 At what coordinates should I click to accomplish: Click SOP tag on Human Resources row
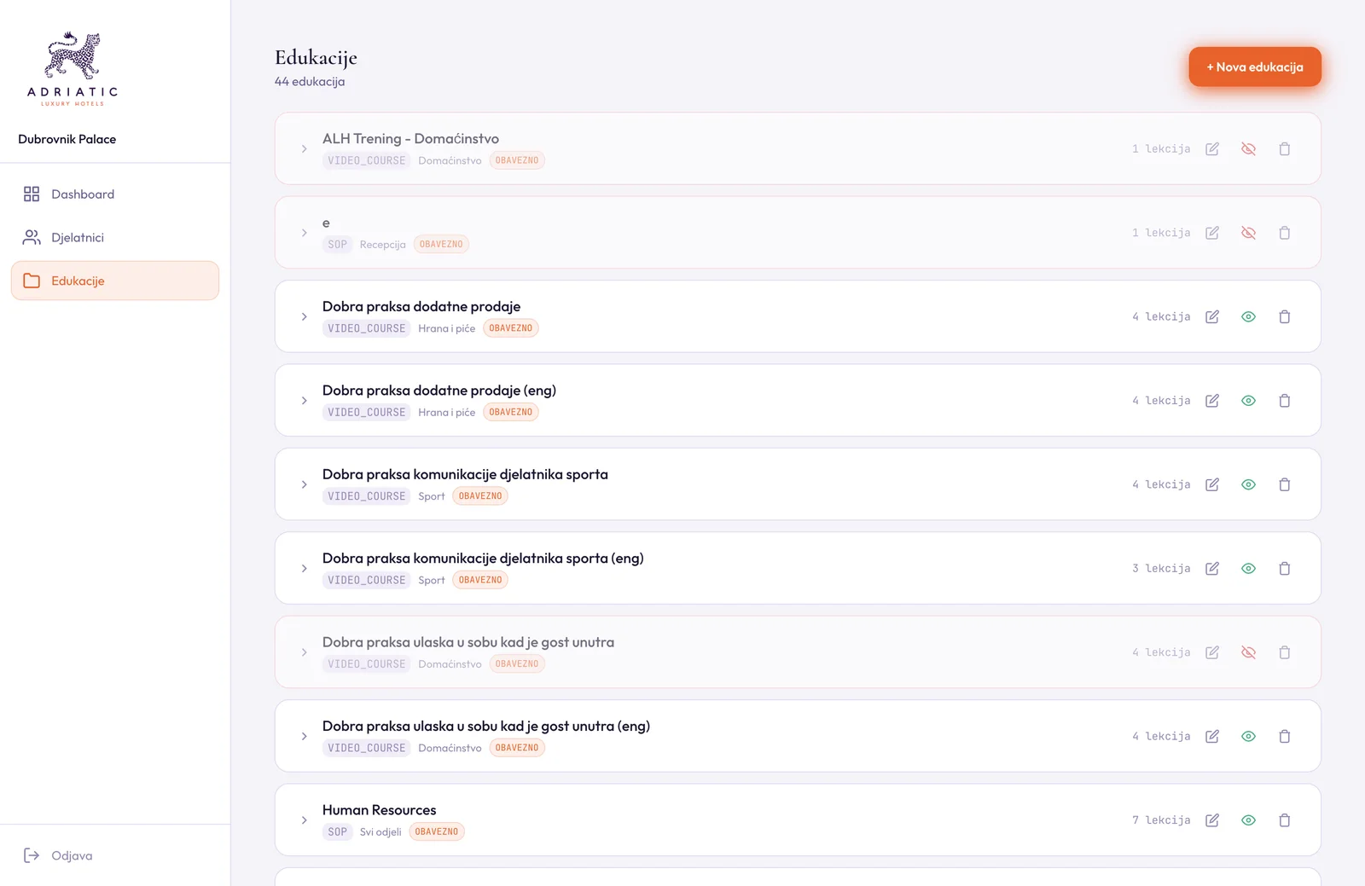pos(338,832)
